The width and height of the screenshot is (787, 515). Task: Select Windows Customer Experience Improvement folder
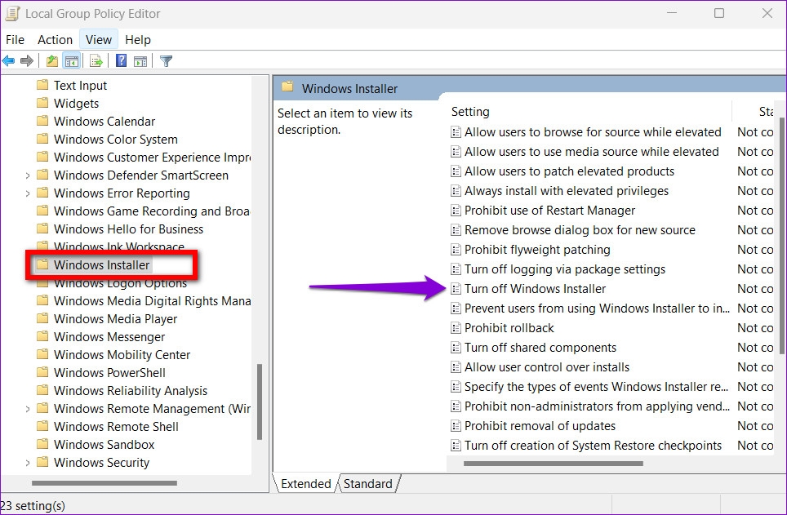click(152, 157)
